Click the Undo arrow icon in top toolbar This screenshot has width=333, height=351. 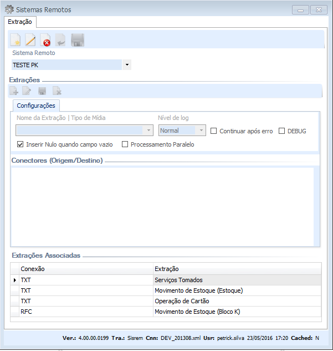[x=60, y=40]
